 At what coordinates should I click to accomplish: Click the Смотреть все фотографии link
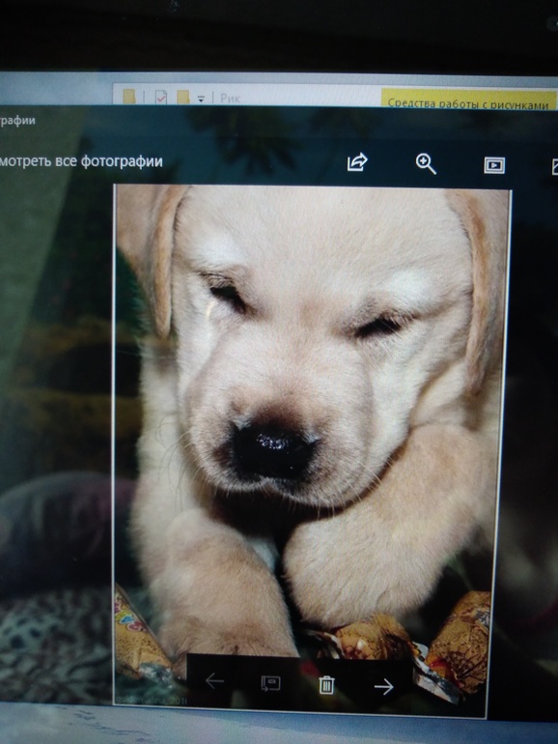tap(81, 161)
